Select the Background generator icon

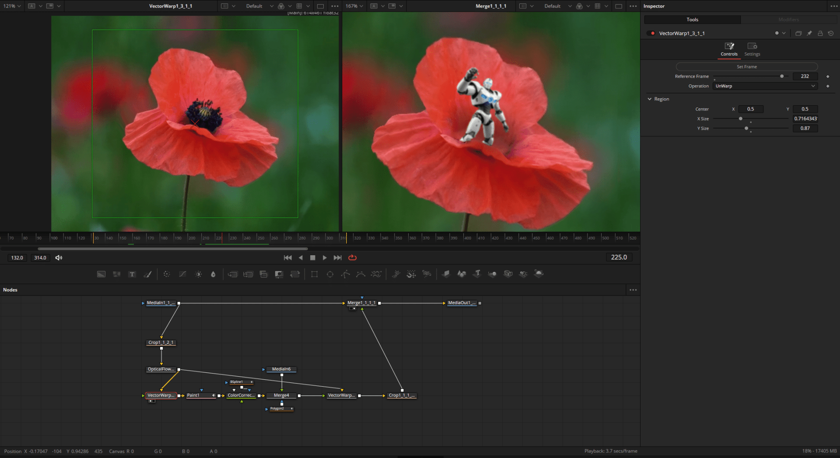click(x=101, y=274)
